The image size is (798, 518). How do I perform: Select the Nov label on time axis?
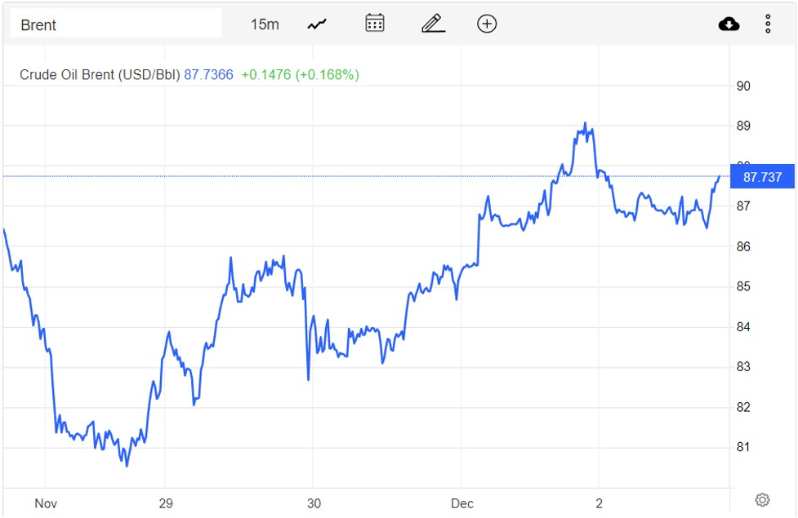point(46,503)
